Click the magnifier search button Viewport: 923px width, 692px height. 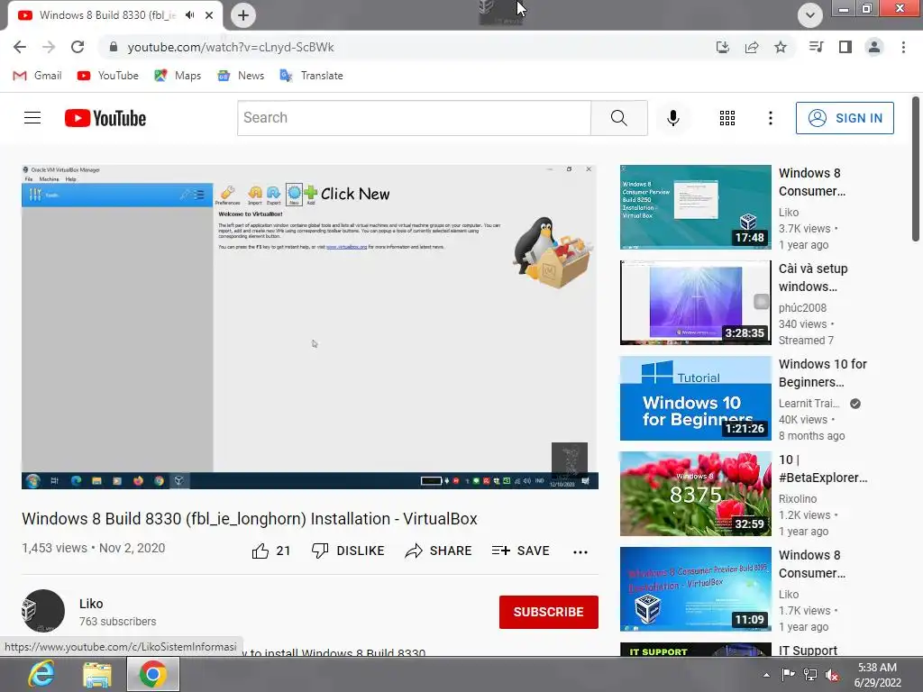tap(618, 118)
